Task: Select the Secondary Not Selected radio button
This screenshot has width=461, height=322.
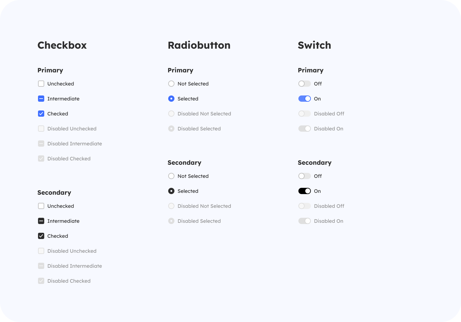Action: tap(171, 176)
